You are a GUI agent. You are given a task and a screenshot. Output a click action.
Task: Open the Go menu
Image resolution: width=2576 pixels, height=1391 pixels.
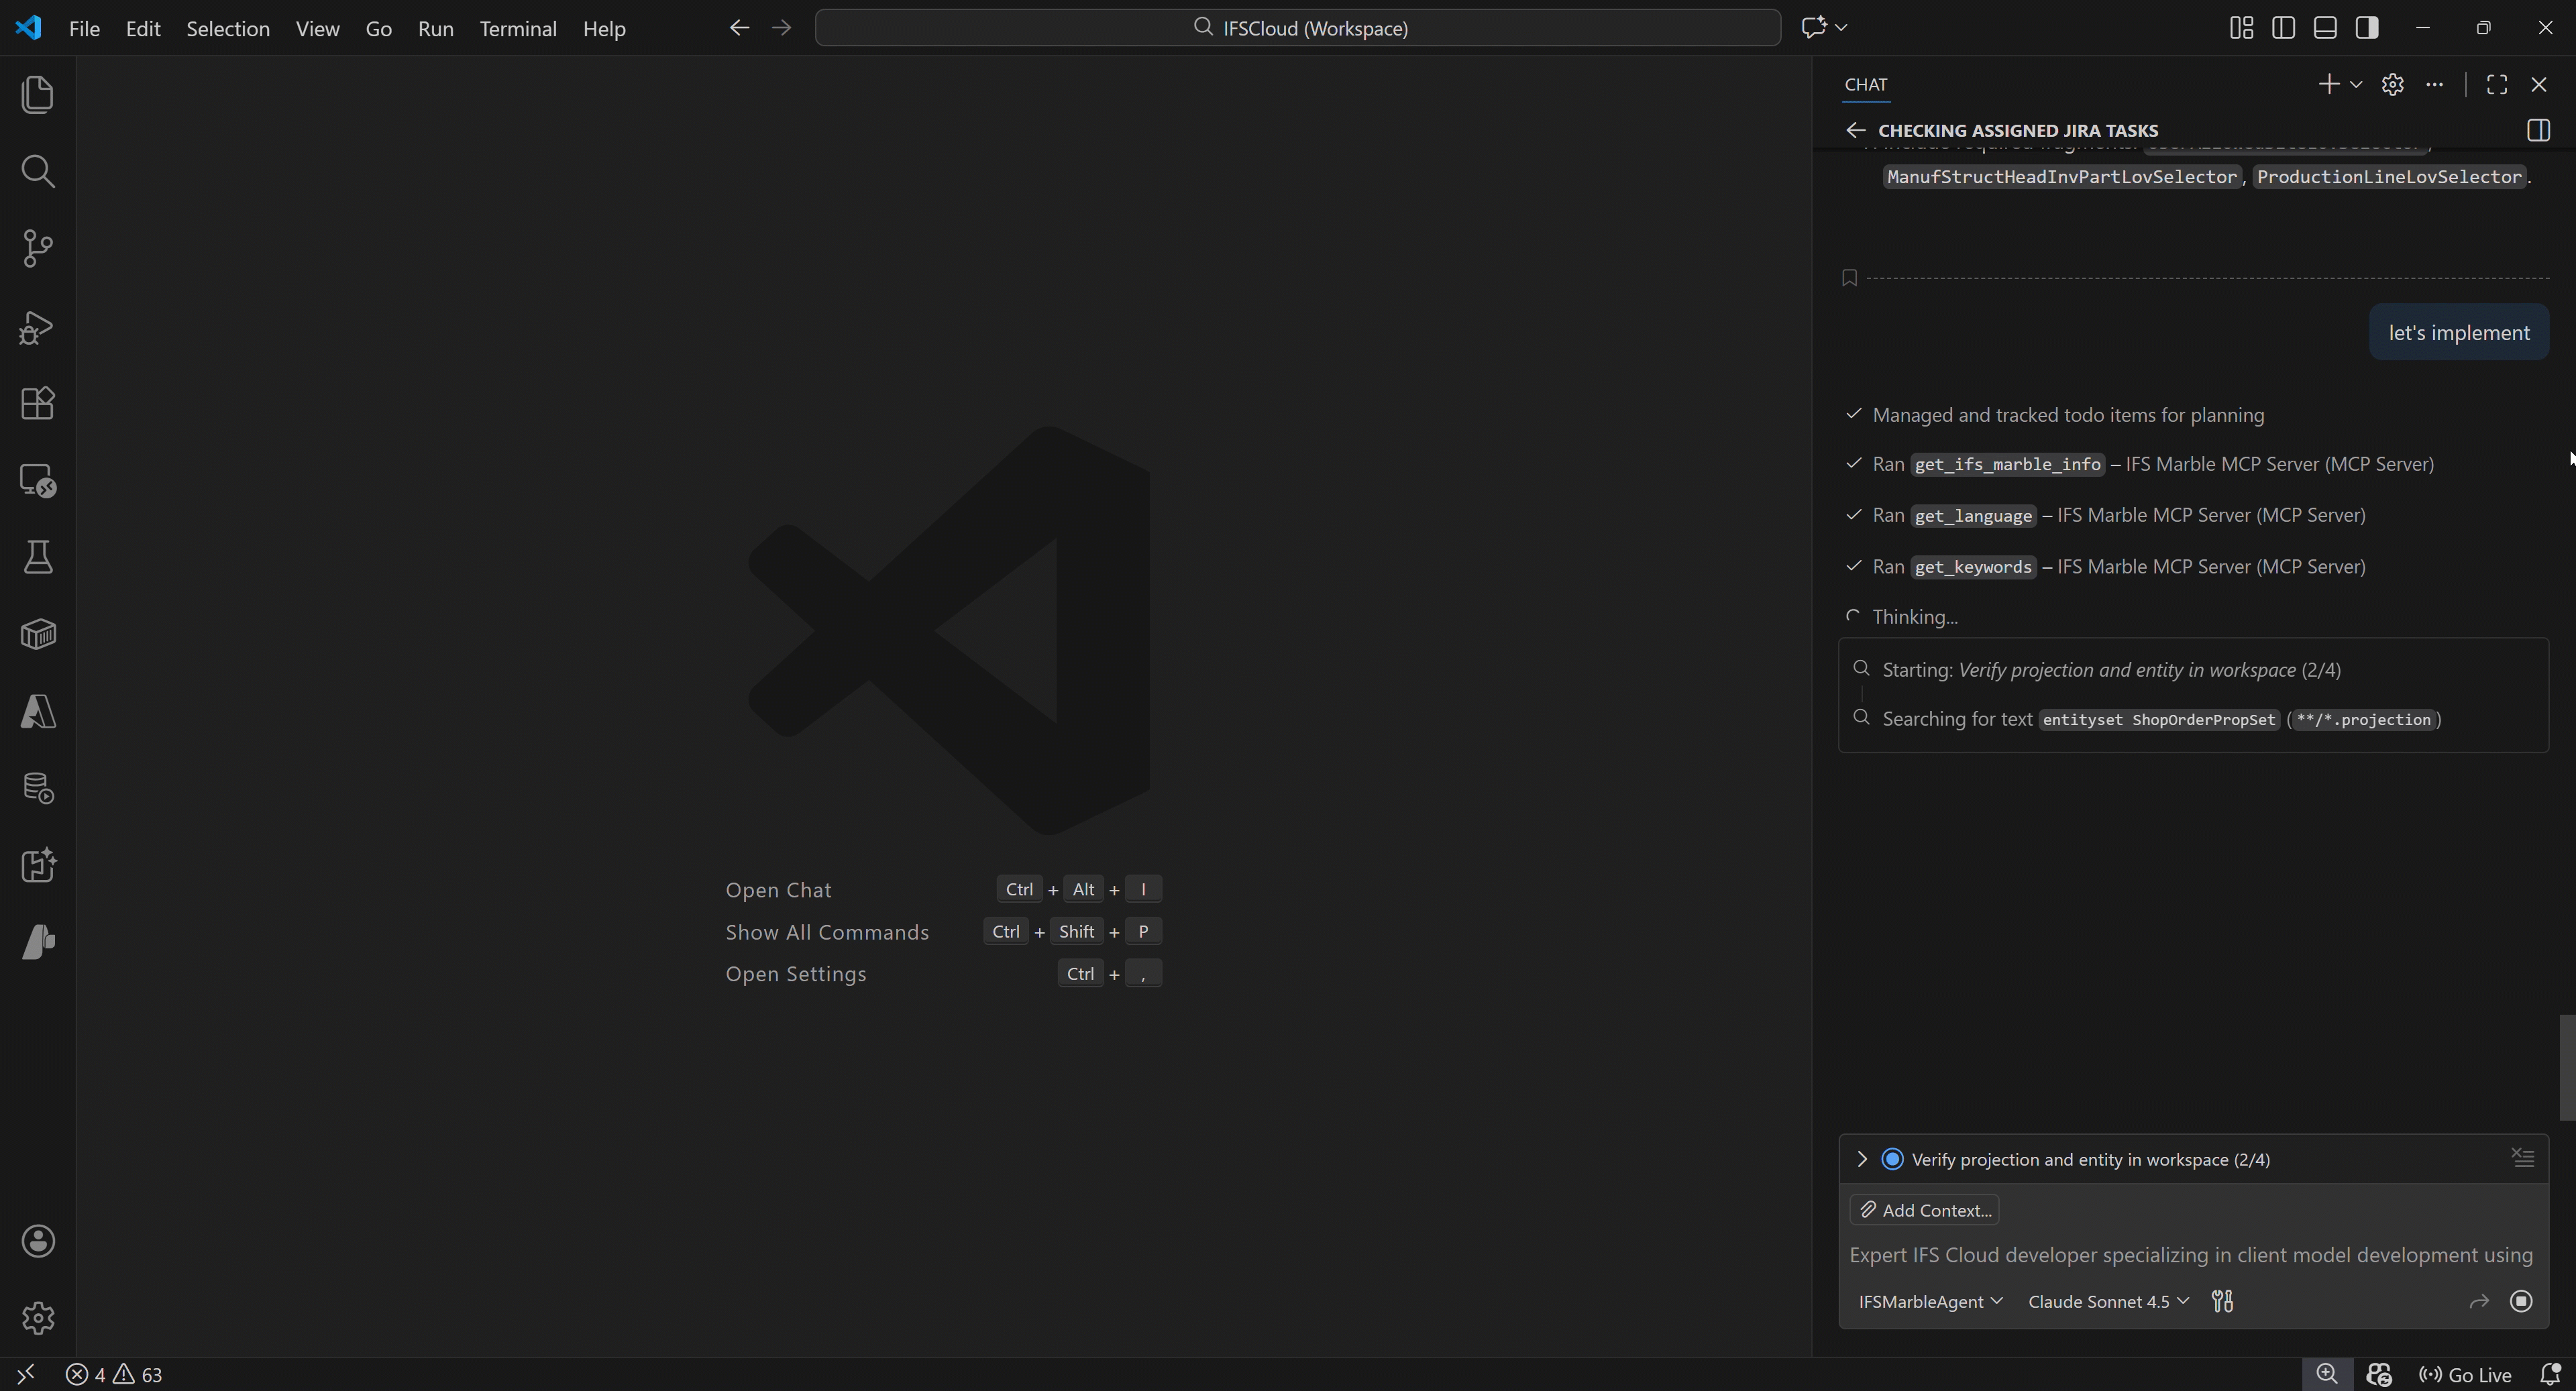(x=378, y=28)
